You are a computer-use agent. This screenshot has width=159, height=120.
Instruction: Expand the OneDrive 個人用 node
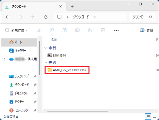5,59
